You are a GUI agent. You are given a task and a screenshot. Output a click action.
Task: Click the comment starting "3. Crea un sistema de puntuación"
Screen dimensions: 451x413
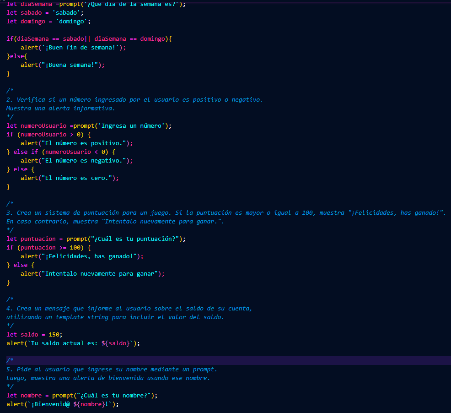pyautogui.click(x=226, y=213)
